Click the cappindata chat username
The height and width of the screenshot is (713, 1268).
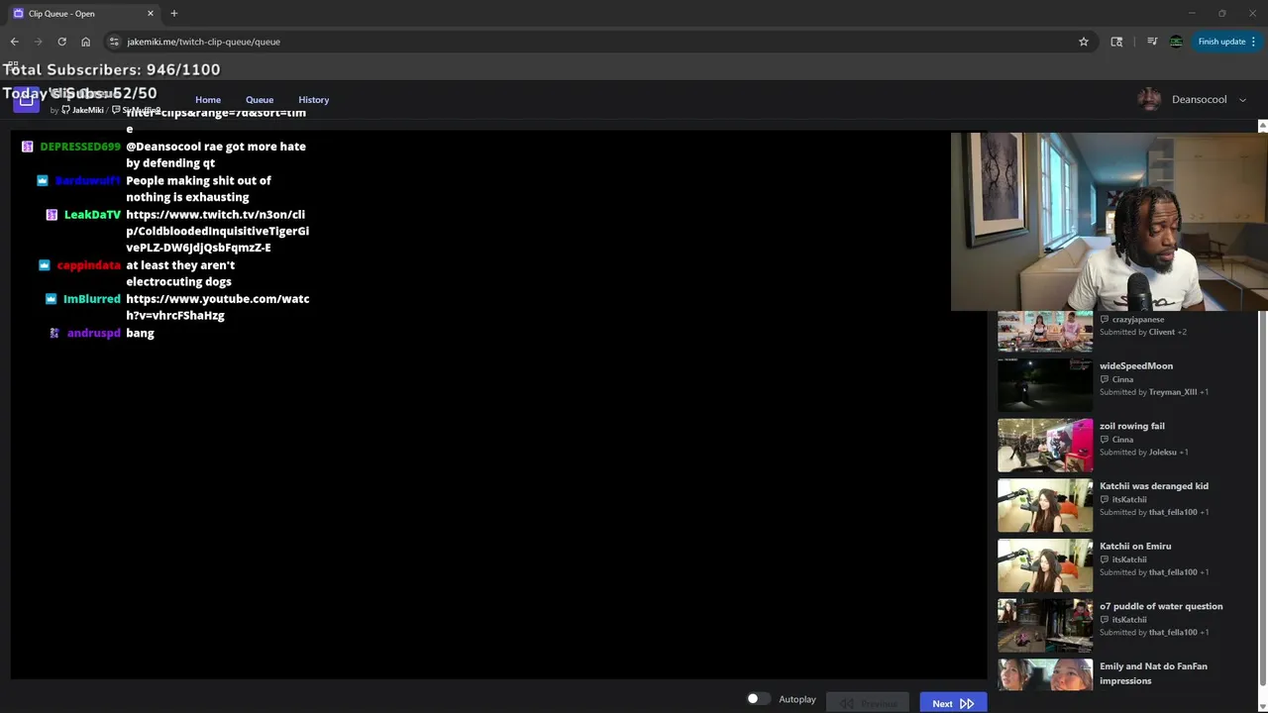coord(88,265)
